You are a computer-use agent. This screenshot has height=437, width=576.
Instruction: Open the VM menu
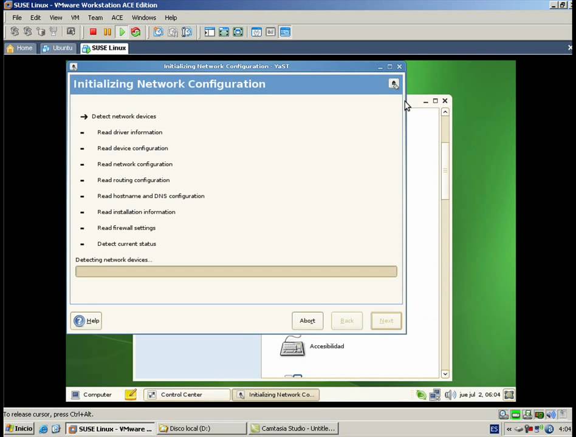point(75,18)
